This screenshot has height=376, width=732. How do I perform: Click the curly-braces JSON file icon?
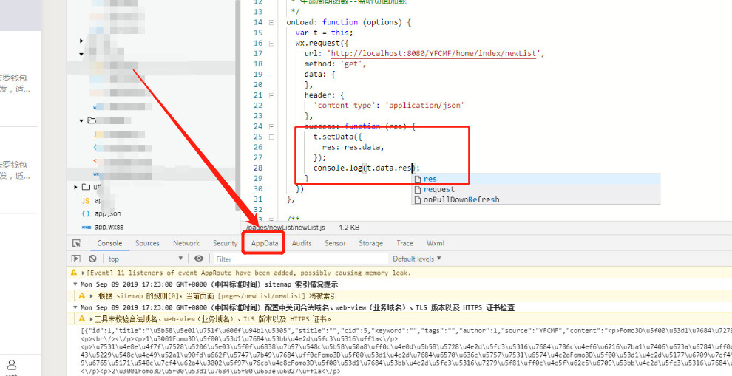86,213
